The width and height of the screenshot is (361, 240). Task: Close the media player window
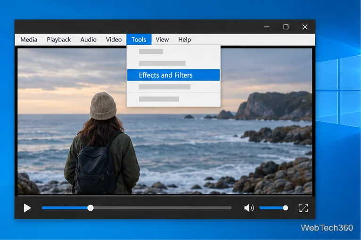[305, 27]
